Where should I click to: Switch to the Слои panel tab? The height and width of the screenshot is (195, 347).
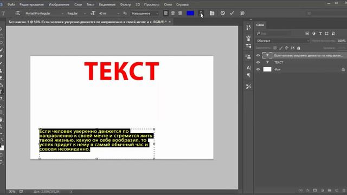pos(260,25)
